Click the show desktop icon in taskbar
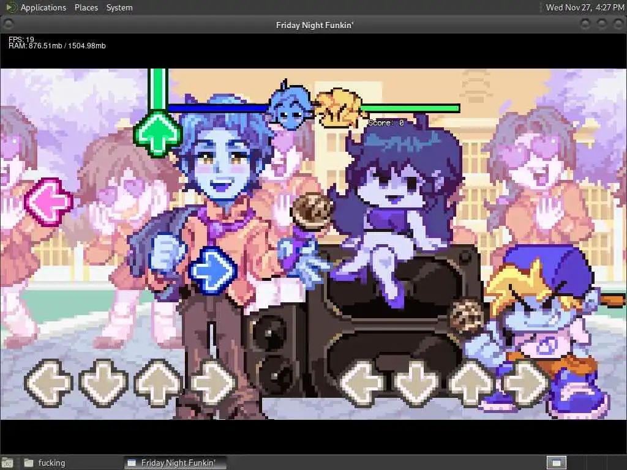Viewport: 627px width, 470px height. pyautogui.click(x=7, y=463)
